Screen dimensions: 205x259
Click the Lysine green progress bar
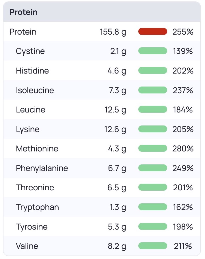(x=153, y=129)
